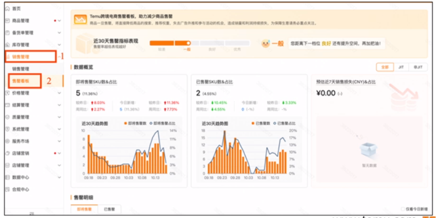This screenshot has height=218, width=436.
Task: Click the red 8.03% 较昨日 value
Action: tap(98, 103)
